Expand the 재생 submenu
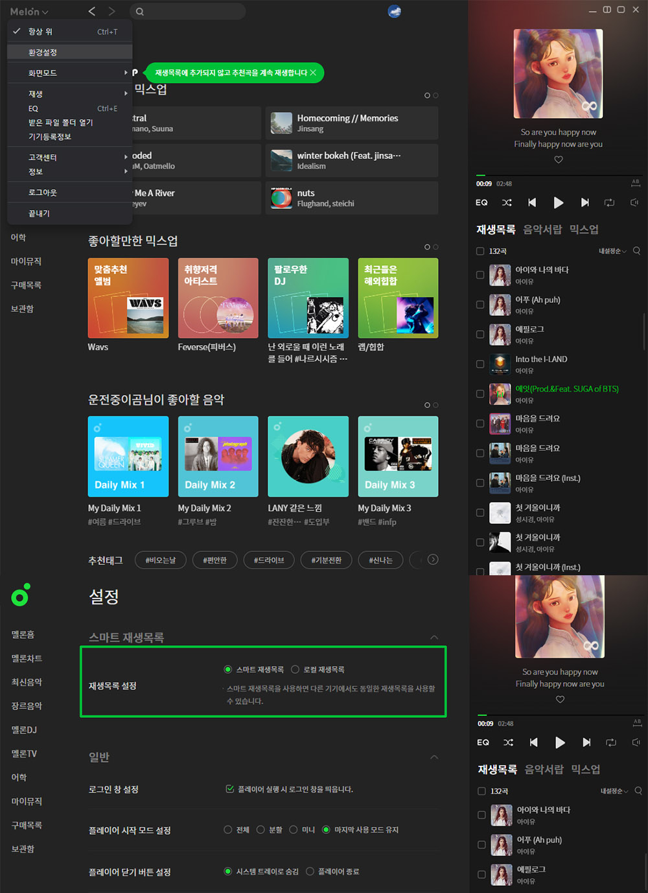 (69, 94)
